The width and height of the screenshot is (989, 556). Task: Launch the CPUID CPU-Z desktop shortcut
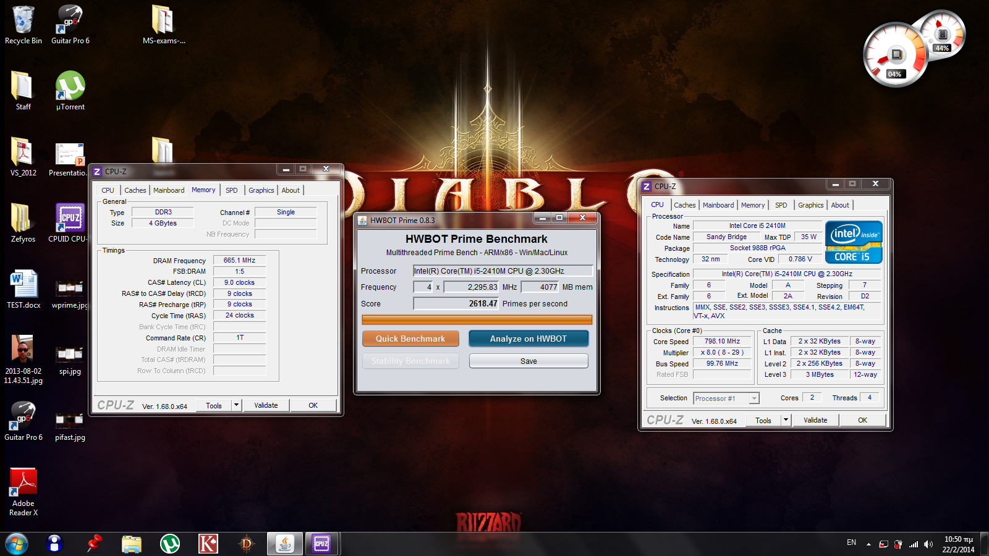click(70, 222)
